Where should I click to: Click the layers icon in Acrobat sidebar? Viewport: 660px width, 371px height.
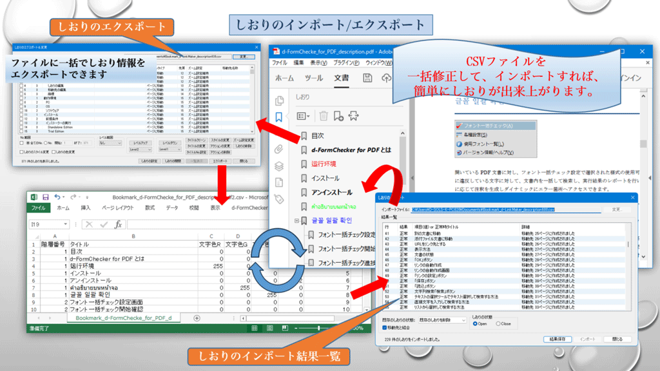click(x=279, y=166)
